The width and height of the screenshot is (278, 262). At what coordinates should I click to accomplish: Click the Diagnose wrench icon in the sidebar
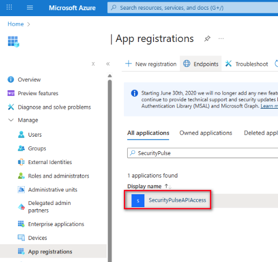pyautogui.click(x=11, y=107)
